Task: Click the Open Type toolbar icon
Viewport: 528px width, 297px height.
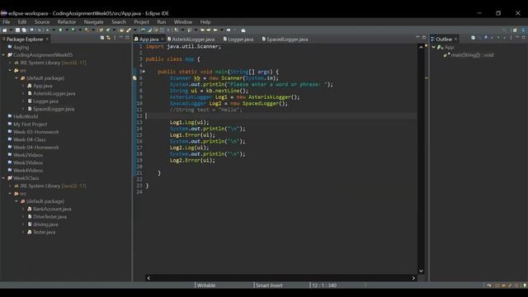Action: [x=121, y=30]
